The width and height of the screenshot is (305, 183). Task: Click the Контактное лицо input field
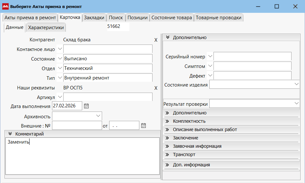coord(108,49)
